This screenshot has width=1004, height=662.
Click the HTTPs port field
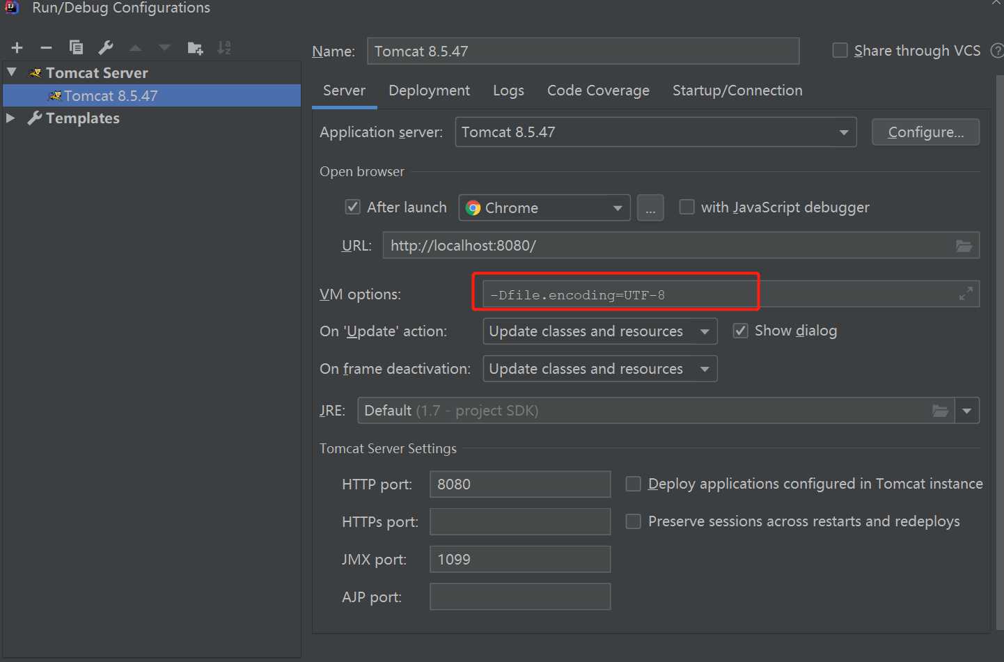520,521
